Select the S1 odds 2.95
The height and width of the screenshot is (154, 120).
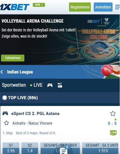[x=11, y=148]
